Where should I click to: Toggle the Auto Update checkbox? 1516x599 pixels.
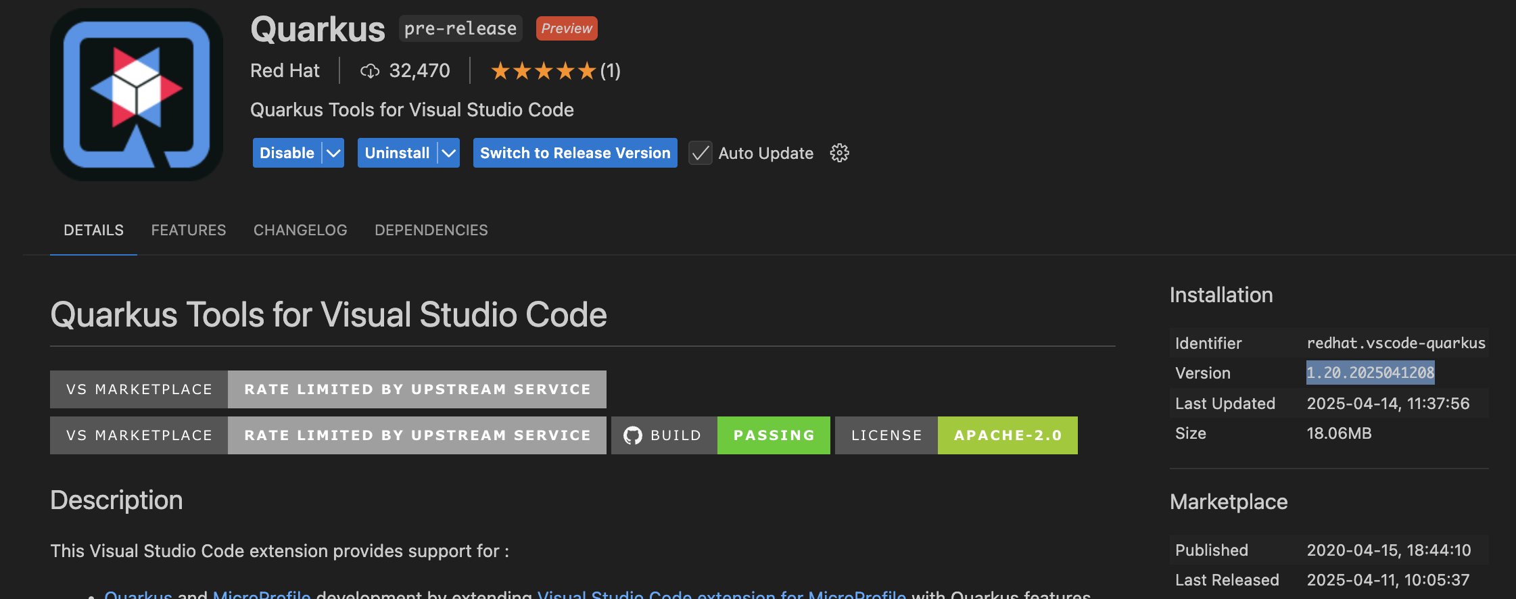701,153
